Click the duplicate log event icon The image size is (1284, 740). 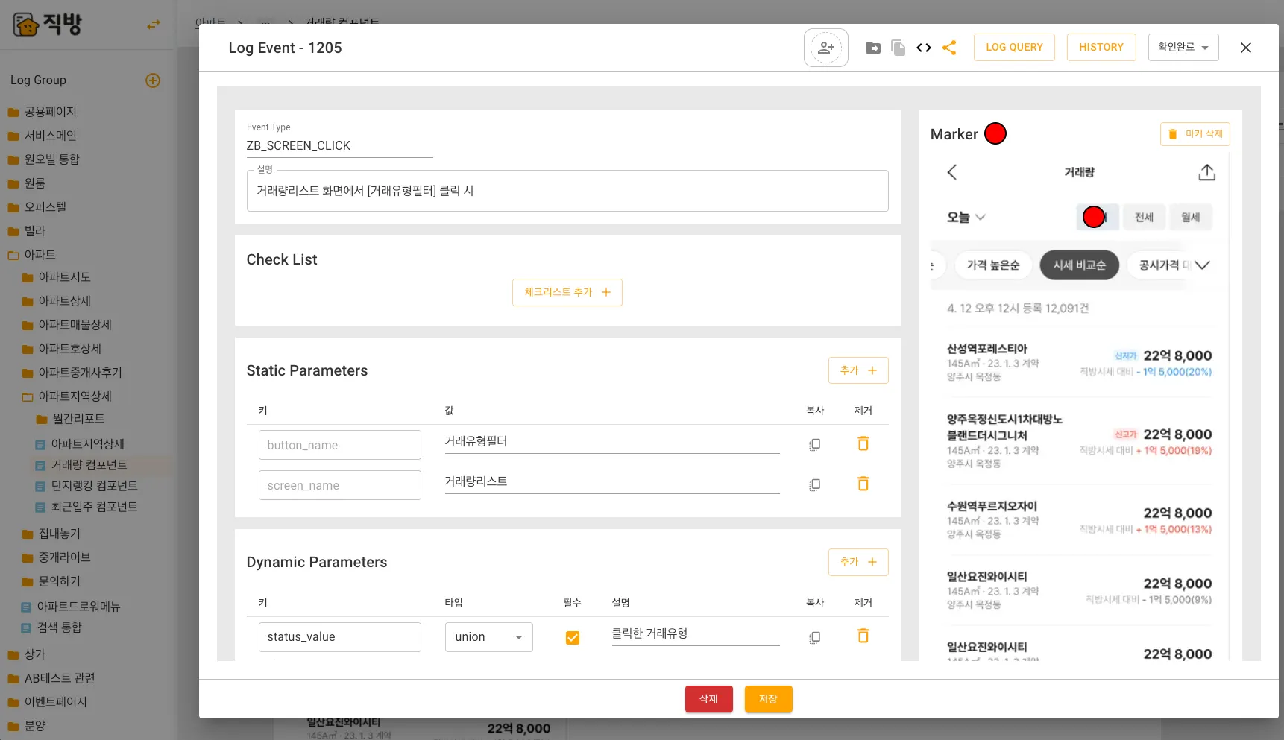click(x=899, y=48)
